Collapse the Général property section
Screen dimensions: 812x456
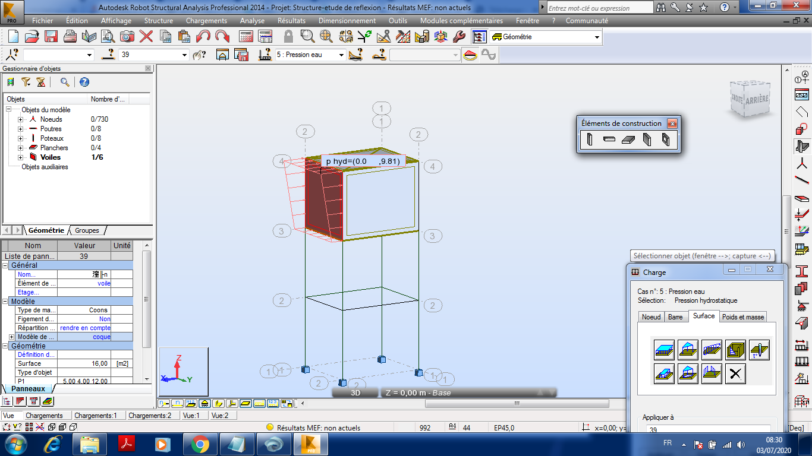(6, 265)
